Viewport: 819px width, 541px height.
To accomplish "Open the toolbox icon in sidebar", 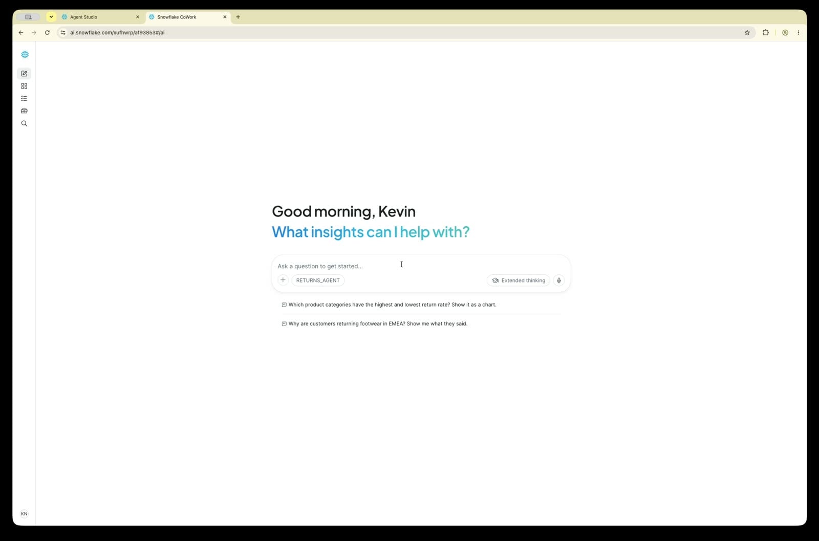I will click(x=24, y=111).
